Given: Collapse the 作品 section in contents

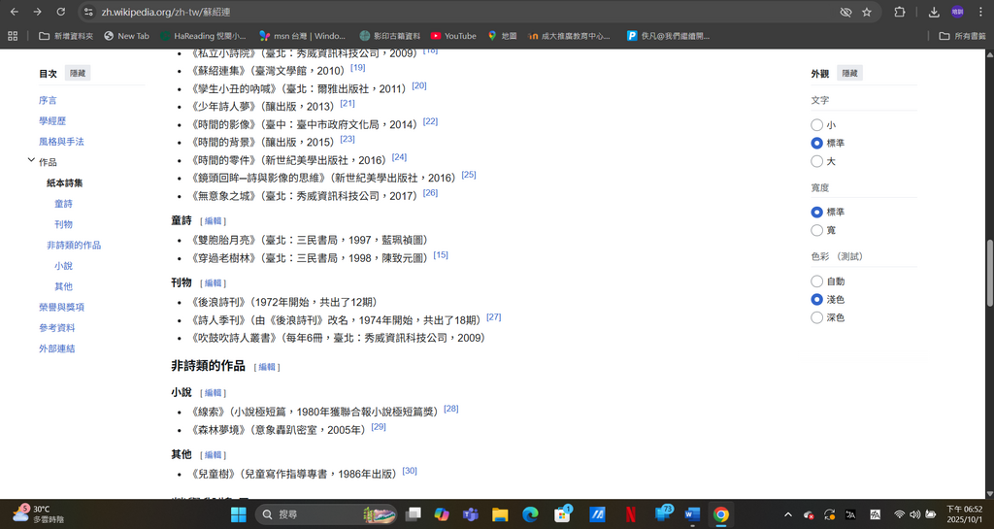Looking at the screenshot, I should (x=31, y=161).
